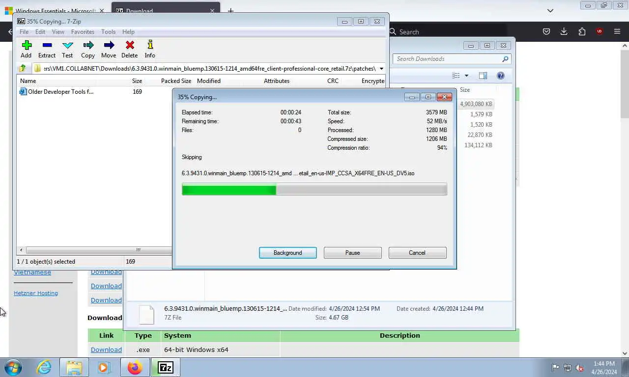Screen dimensions: 629x377
Task: Click the Hetzner Hosting link
Action: click(x=36, y=293)
